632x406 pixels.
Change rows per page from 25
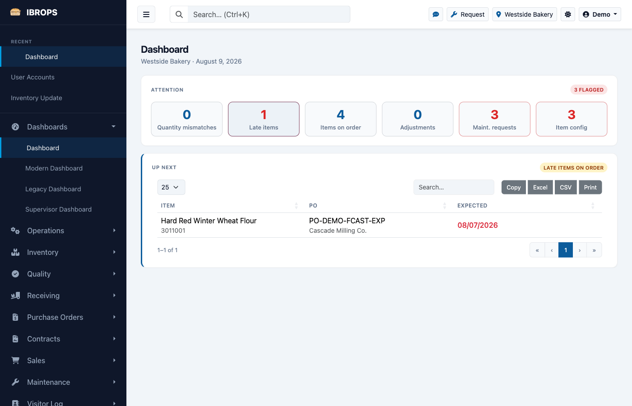[x=171, y=187]
